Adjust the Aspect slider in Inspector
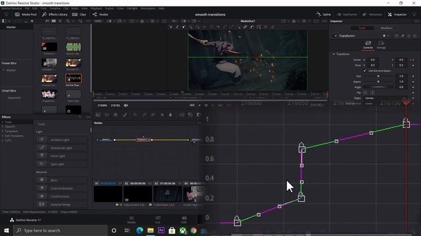 (378, 81)
